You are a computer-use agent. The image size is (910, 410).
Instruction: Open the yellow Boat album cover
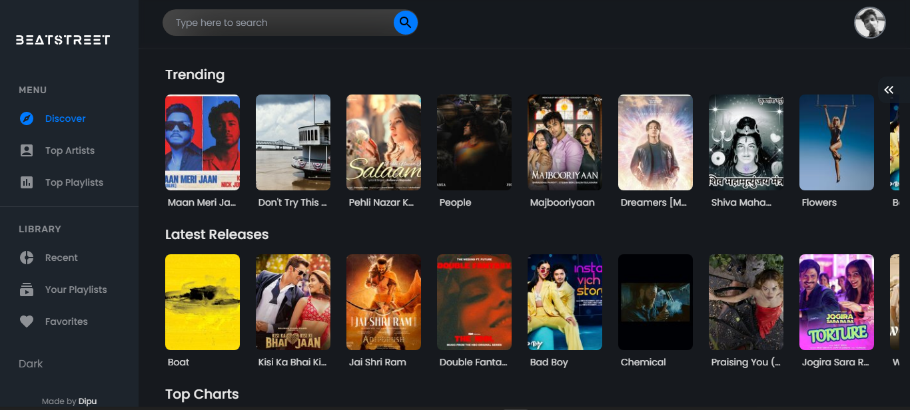click(203, 302)
